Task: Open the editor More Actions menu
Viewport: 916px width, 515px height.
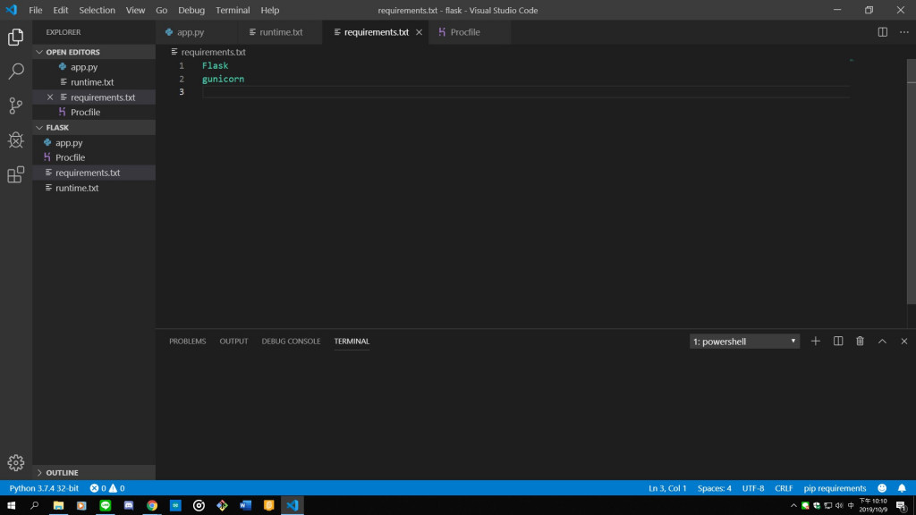Action: tap(904, 32)
